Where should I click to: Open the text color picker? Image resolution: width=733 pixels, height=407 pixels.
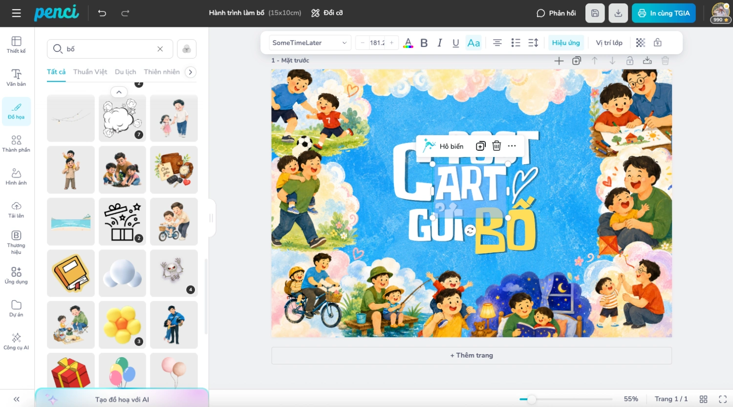click(408, 43)
